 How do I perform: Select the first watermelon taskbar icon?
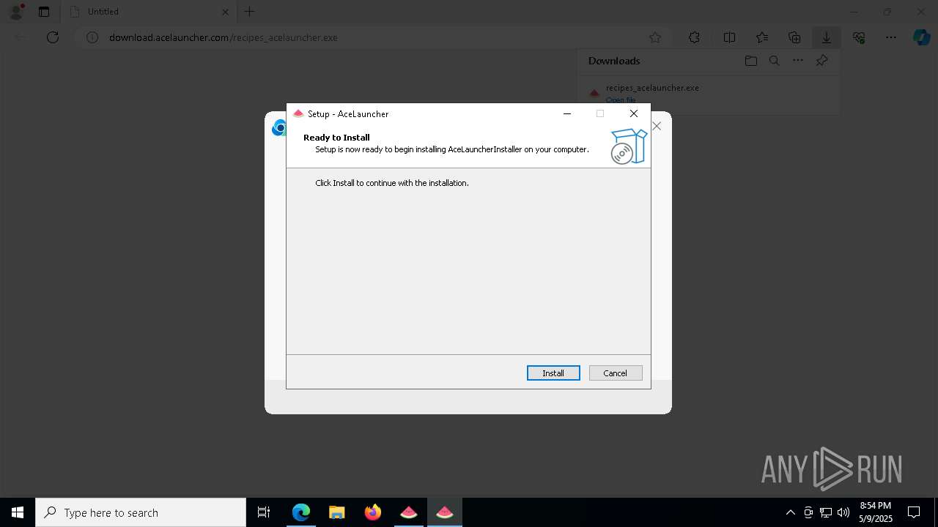(x=409, y=512)
